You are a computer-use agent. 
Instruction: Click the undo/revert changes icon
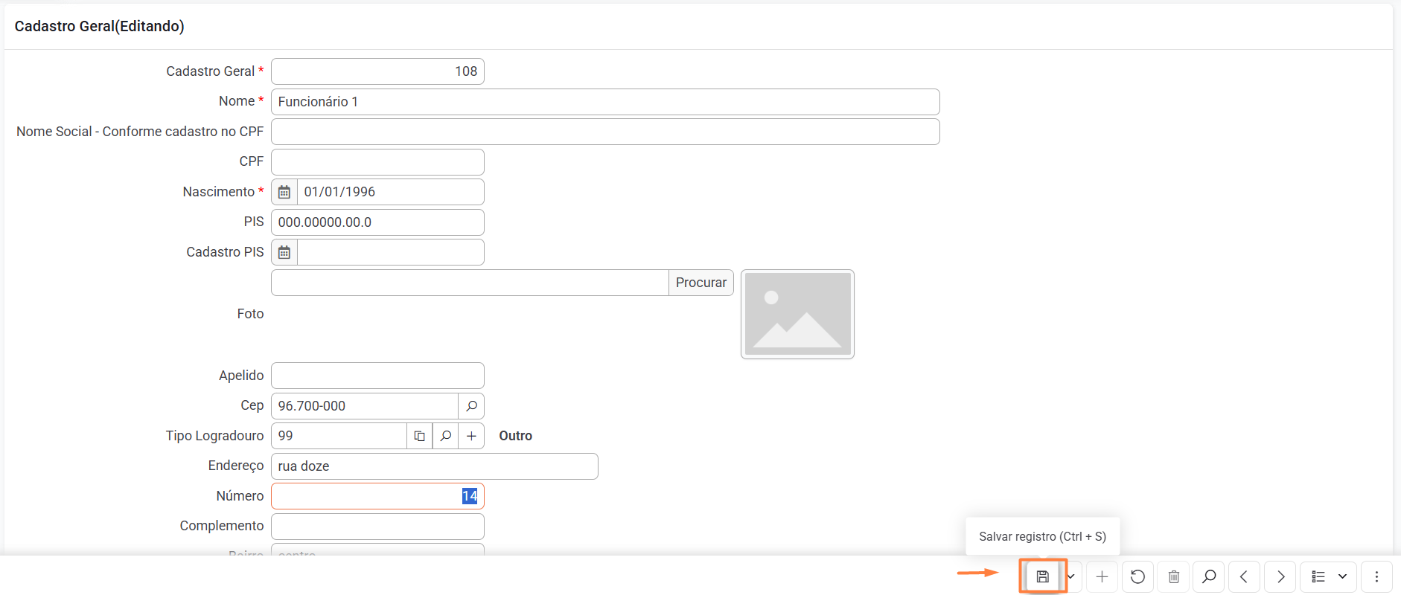pos(1137,576)
